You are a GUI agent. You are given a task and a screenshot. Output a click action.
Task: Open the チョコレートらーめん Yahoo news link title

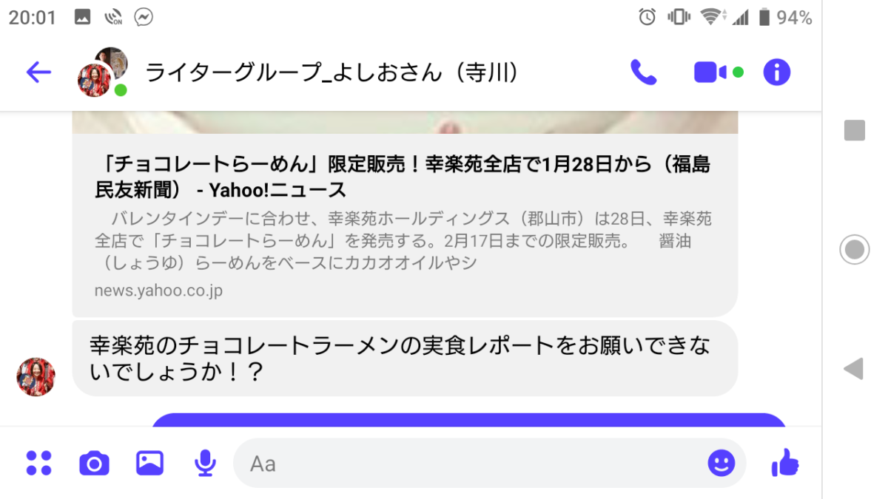pos(403,177)
